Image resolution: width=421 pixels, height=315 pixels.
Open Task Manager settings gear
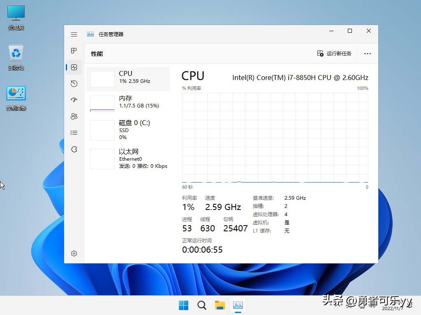tap(74, 253)
